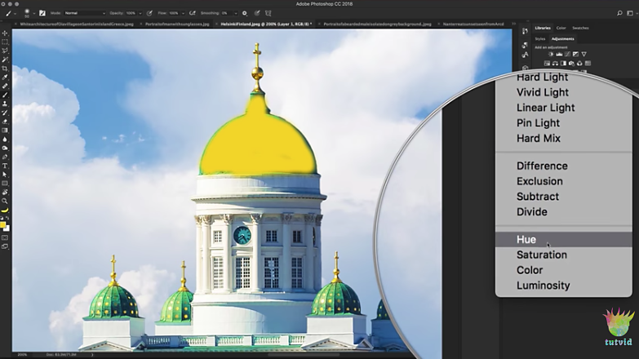
Task: Toggle Quick Mask mode
Action: point(4,237)
